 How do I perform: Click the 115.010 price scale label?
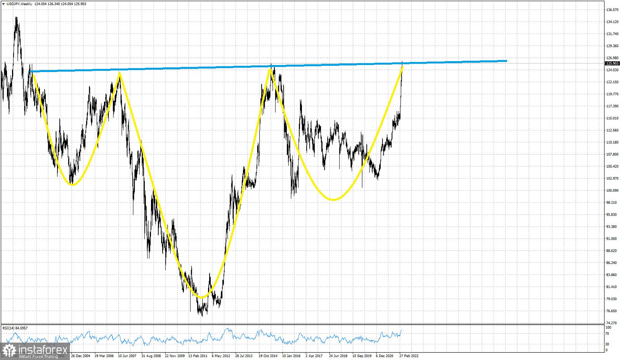click(612, 118)
